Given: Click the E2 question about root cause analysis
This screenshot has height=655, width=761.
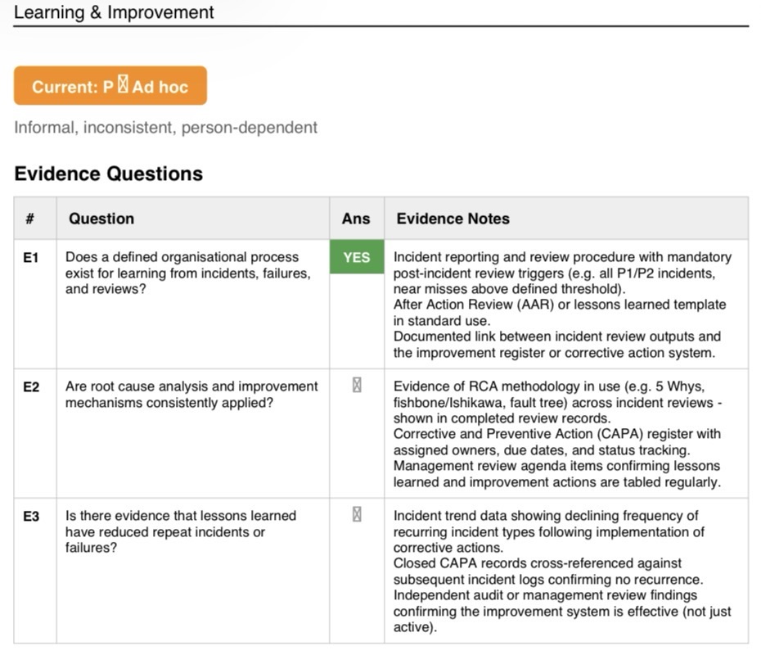Looking at the screenshot, I should click(191, 395).
